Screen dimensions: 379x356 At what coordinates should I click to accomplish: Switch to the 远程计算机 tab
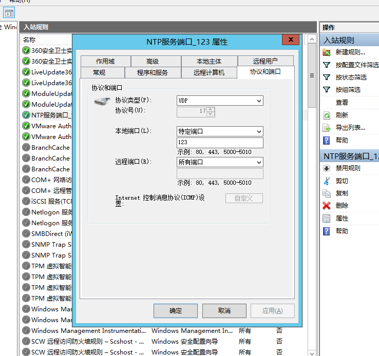point(209,72)
